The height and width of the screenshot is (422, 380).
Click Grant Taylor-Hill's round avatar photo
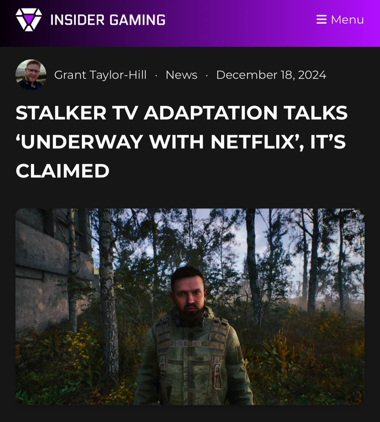coord(31,75)
